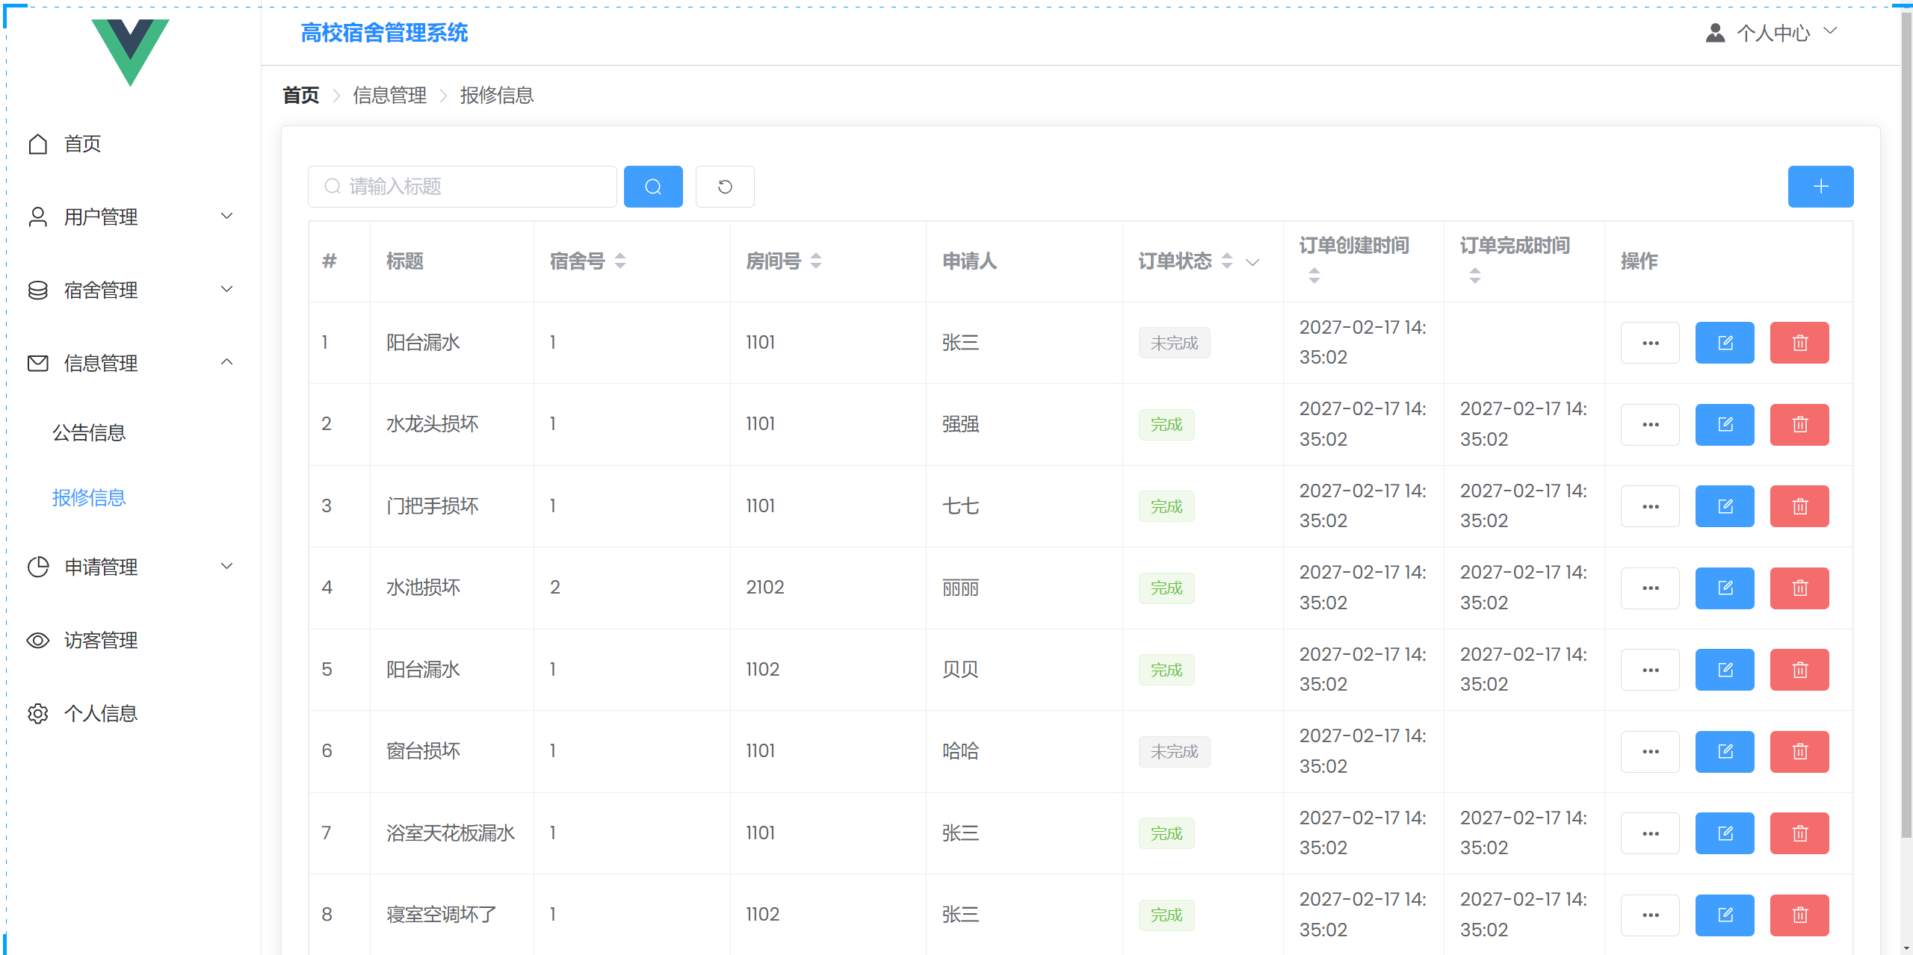Click the refresh reset icon button

click(x=724, y=187)
